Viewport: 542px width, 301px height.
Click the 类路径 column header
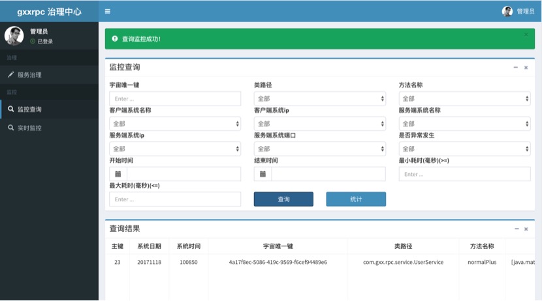click(x=404, y=246)
